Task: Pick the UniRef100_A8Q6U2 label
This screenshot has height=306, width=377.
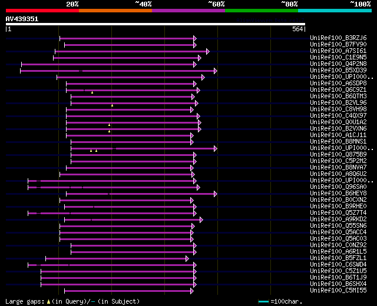Action: click(x=338, y=174)
